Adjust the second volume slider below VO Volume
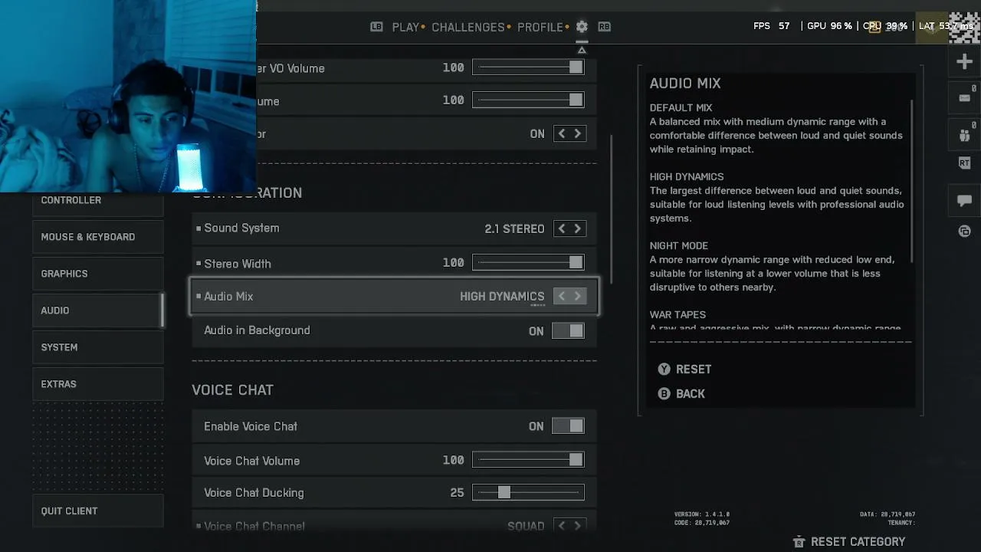This screenshot has width=981, height=552. pos(528,100)
